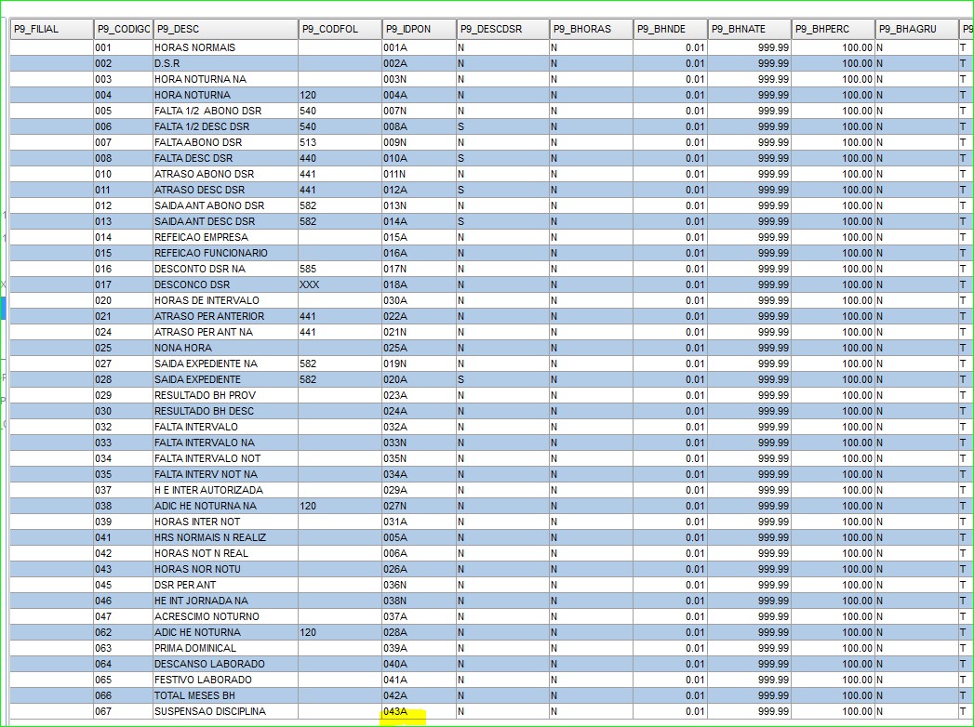Select FALTA INTERVALO NOT cell

(225, 459)
